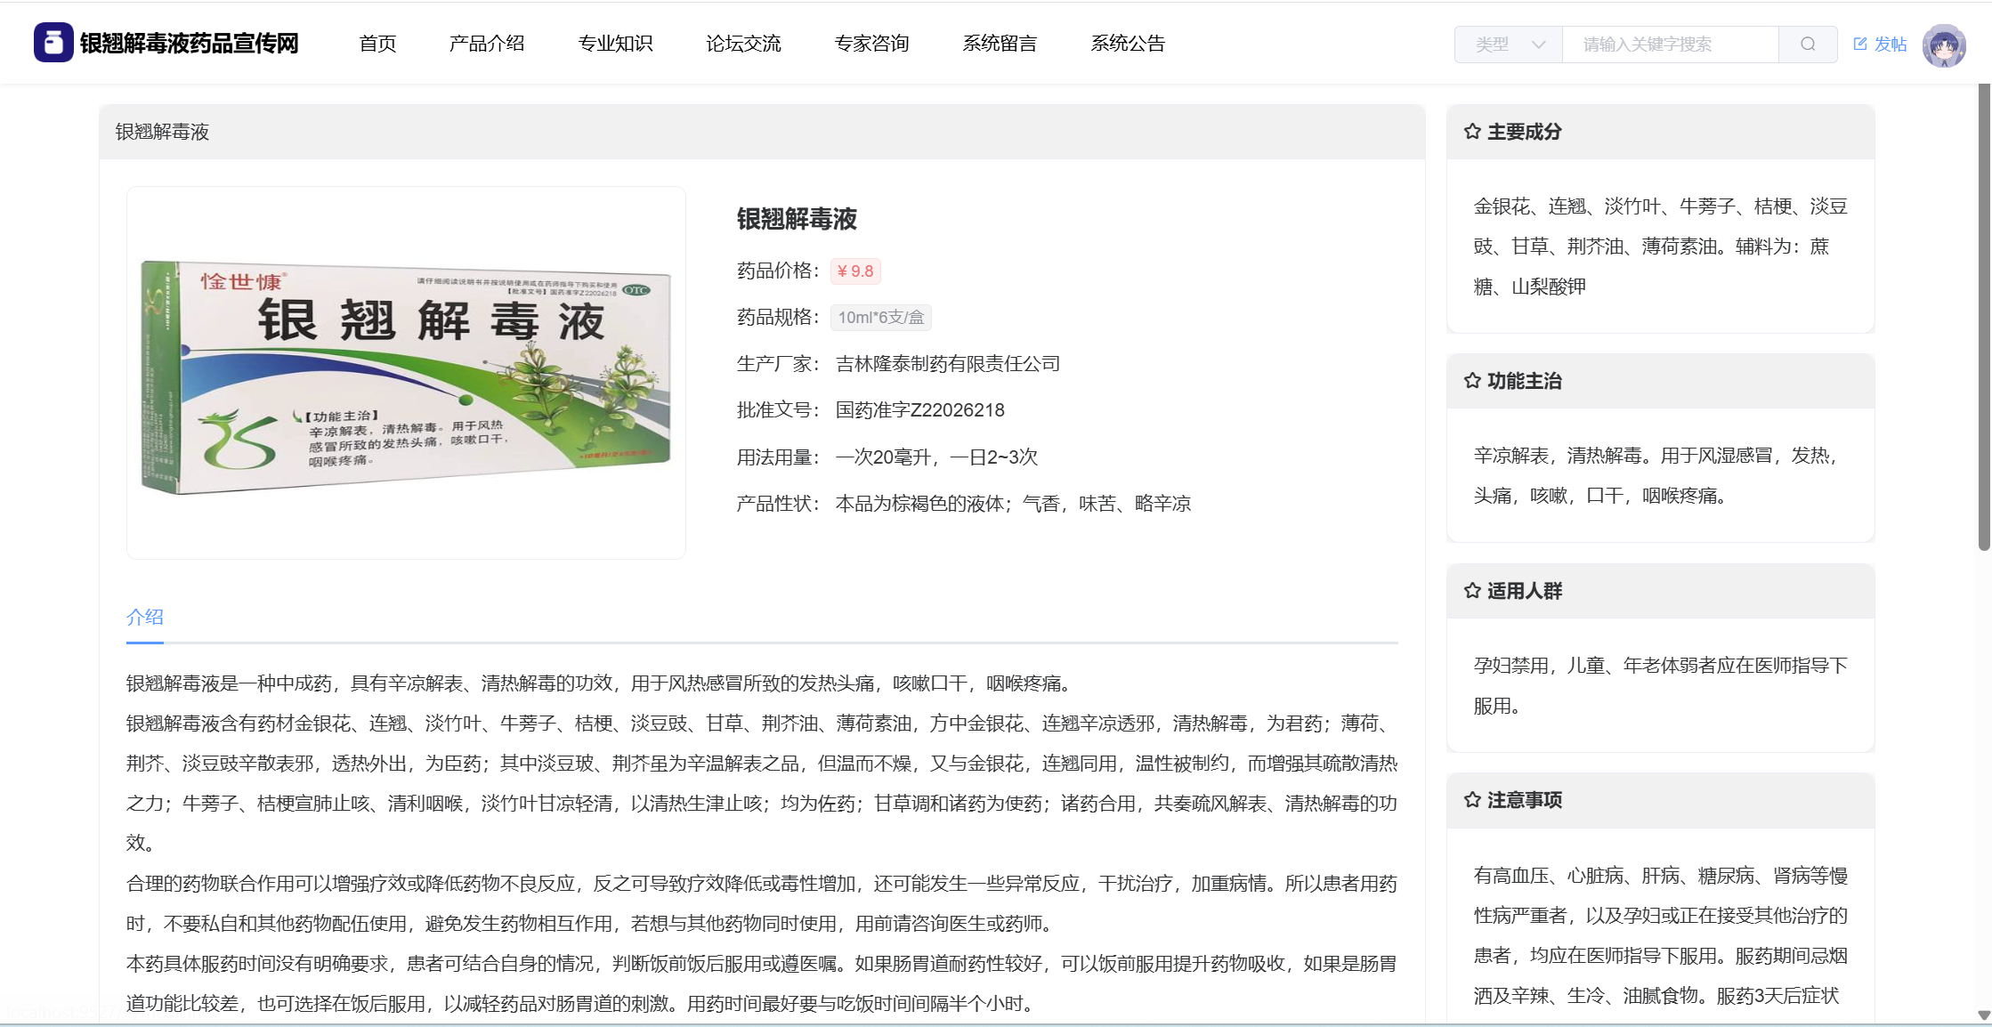Go to 产品介绍 navigation item
Image resolution: width=1992 pixels, height=1027 pixels.
click(487, 44)
